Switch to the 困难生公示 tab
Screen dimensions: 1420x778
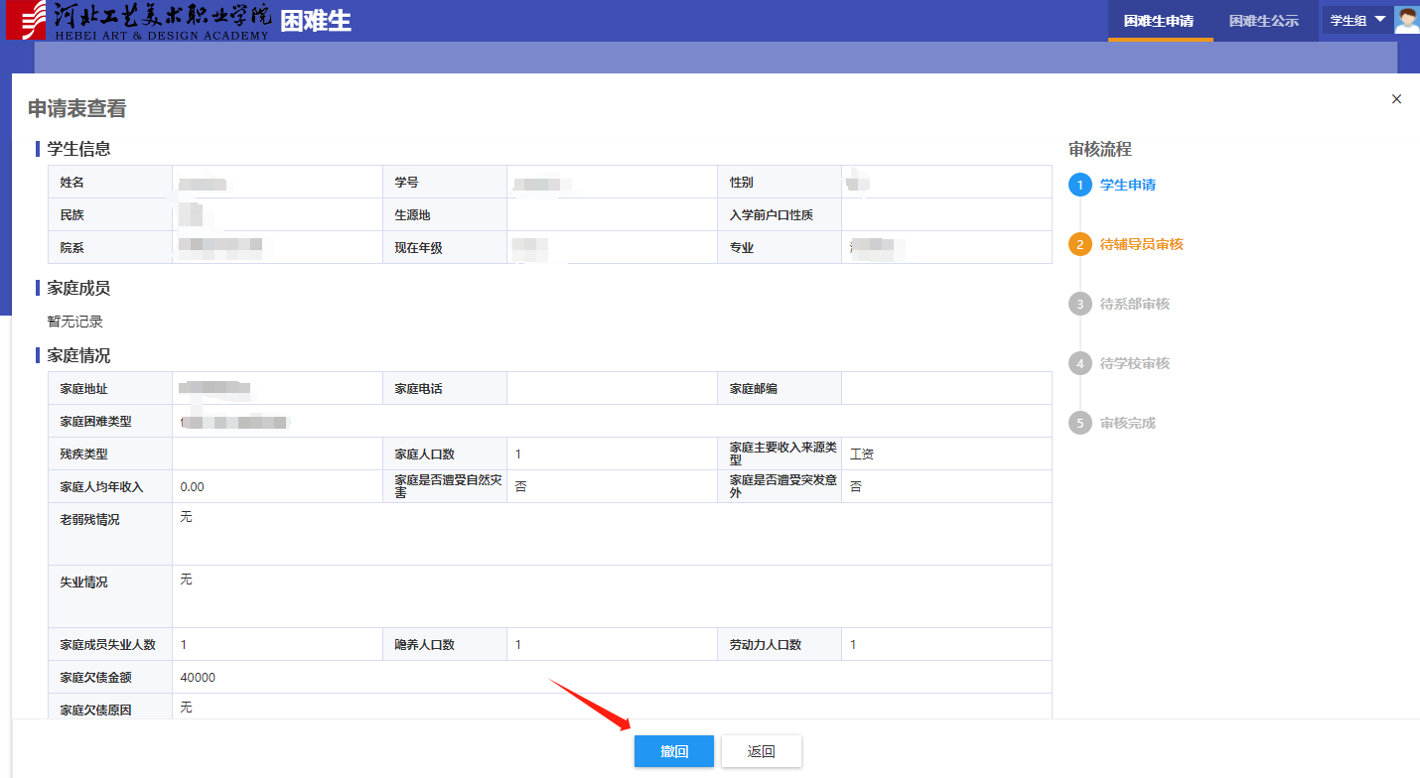tap(1263, 21)
